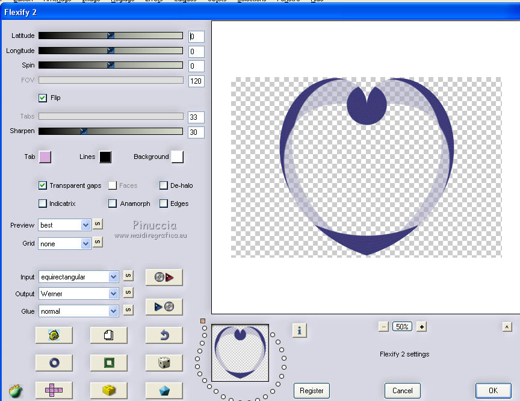Click the S button next to Output
Image resolution: width=520 pixels, height=401 pixels.
pyautogui.click(x=128, y=293)
